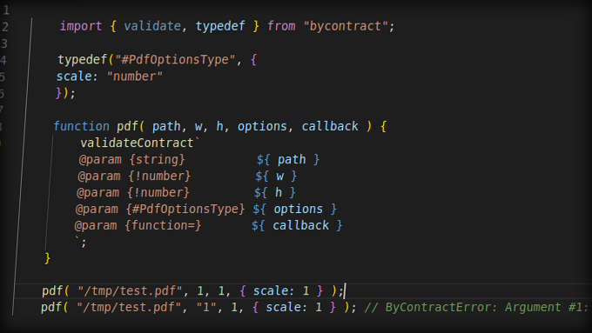592x333 pixels.
Task: Click the "1" string argument in second pdf call
Action: click(206, 308)
